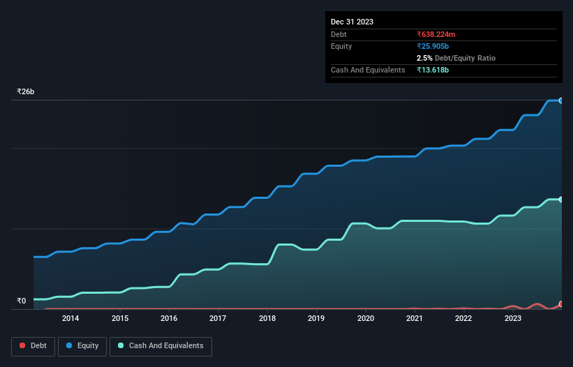Click the 2018 x-axis label
This screenshot has height=367, width=573.
267,318
